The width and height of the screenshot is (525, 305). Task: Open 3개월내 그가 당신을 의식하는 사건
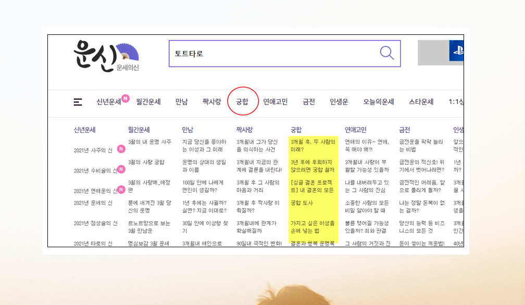coord(257,146)
